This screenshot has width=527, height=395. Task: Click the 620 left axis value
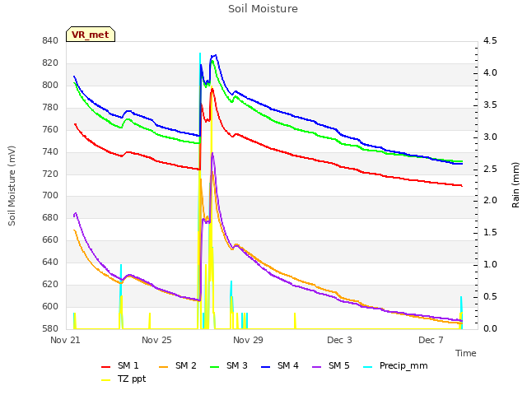(x=50, y=284)
